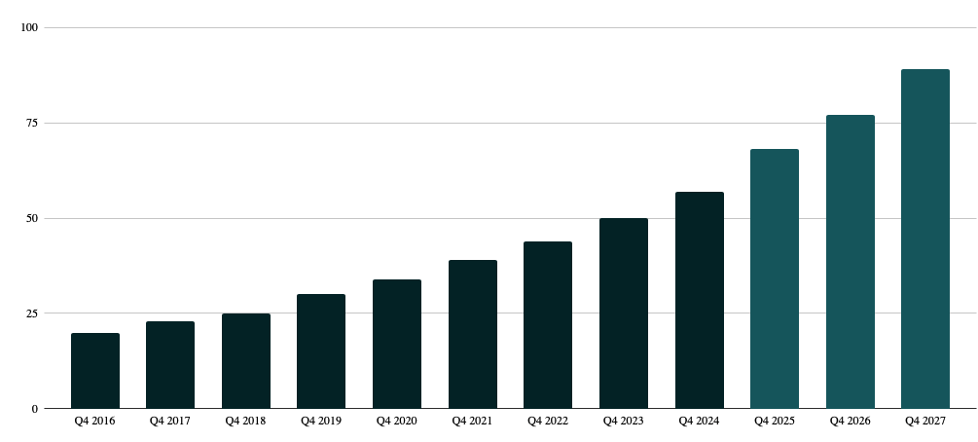Select the teal Q4 2026 bar
The height and width of the screenshot is (442, 978).
[851, 262]
